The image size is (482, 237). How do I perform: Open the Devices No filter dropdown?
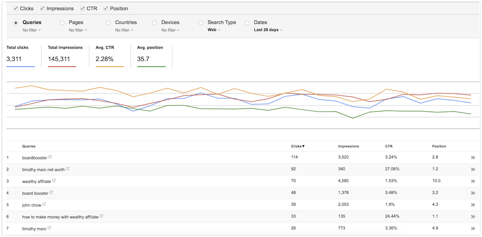170,30
